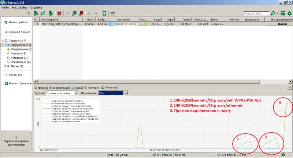Open Preferences via green gear icon
The width and height of the screenshot is (293, 158).
click(x=289, y=14)
